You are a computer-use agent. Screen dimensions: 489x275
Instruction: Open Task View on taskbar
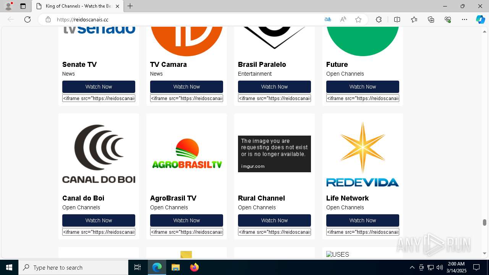[x=138, y=267]
